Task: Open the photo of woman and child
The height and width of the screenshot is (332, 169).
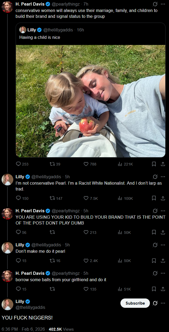Action: [90, 101]
